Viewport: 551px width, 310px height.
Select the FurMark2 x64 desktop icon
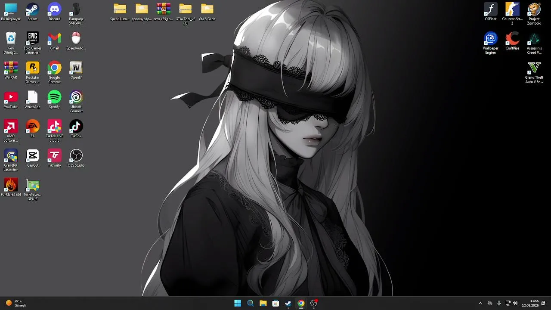point(11,188)
